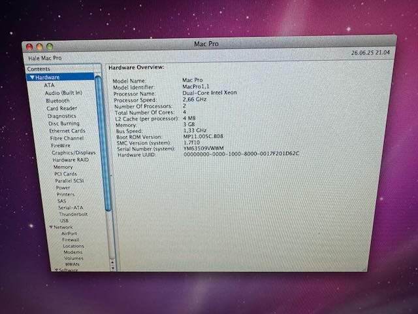Click the yellow minimize window button
Screen dimensions: 418x314
[39, 46]
